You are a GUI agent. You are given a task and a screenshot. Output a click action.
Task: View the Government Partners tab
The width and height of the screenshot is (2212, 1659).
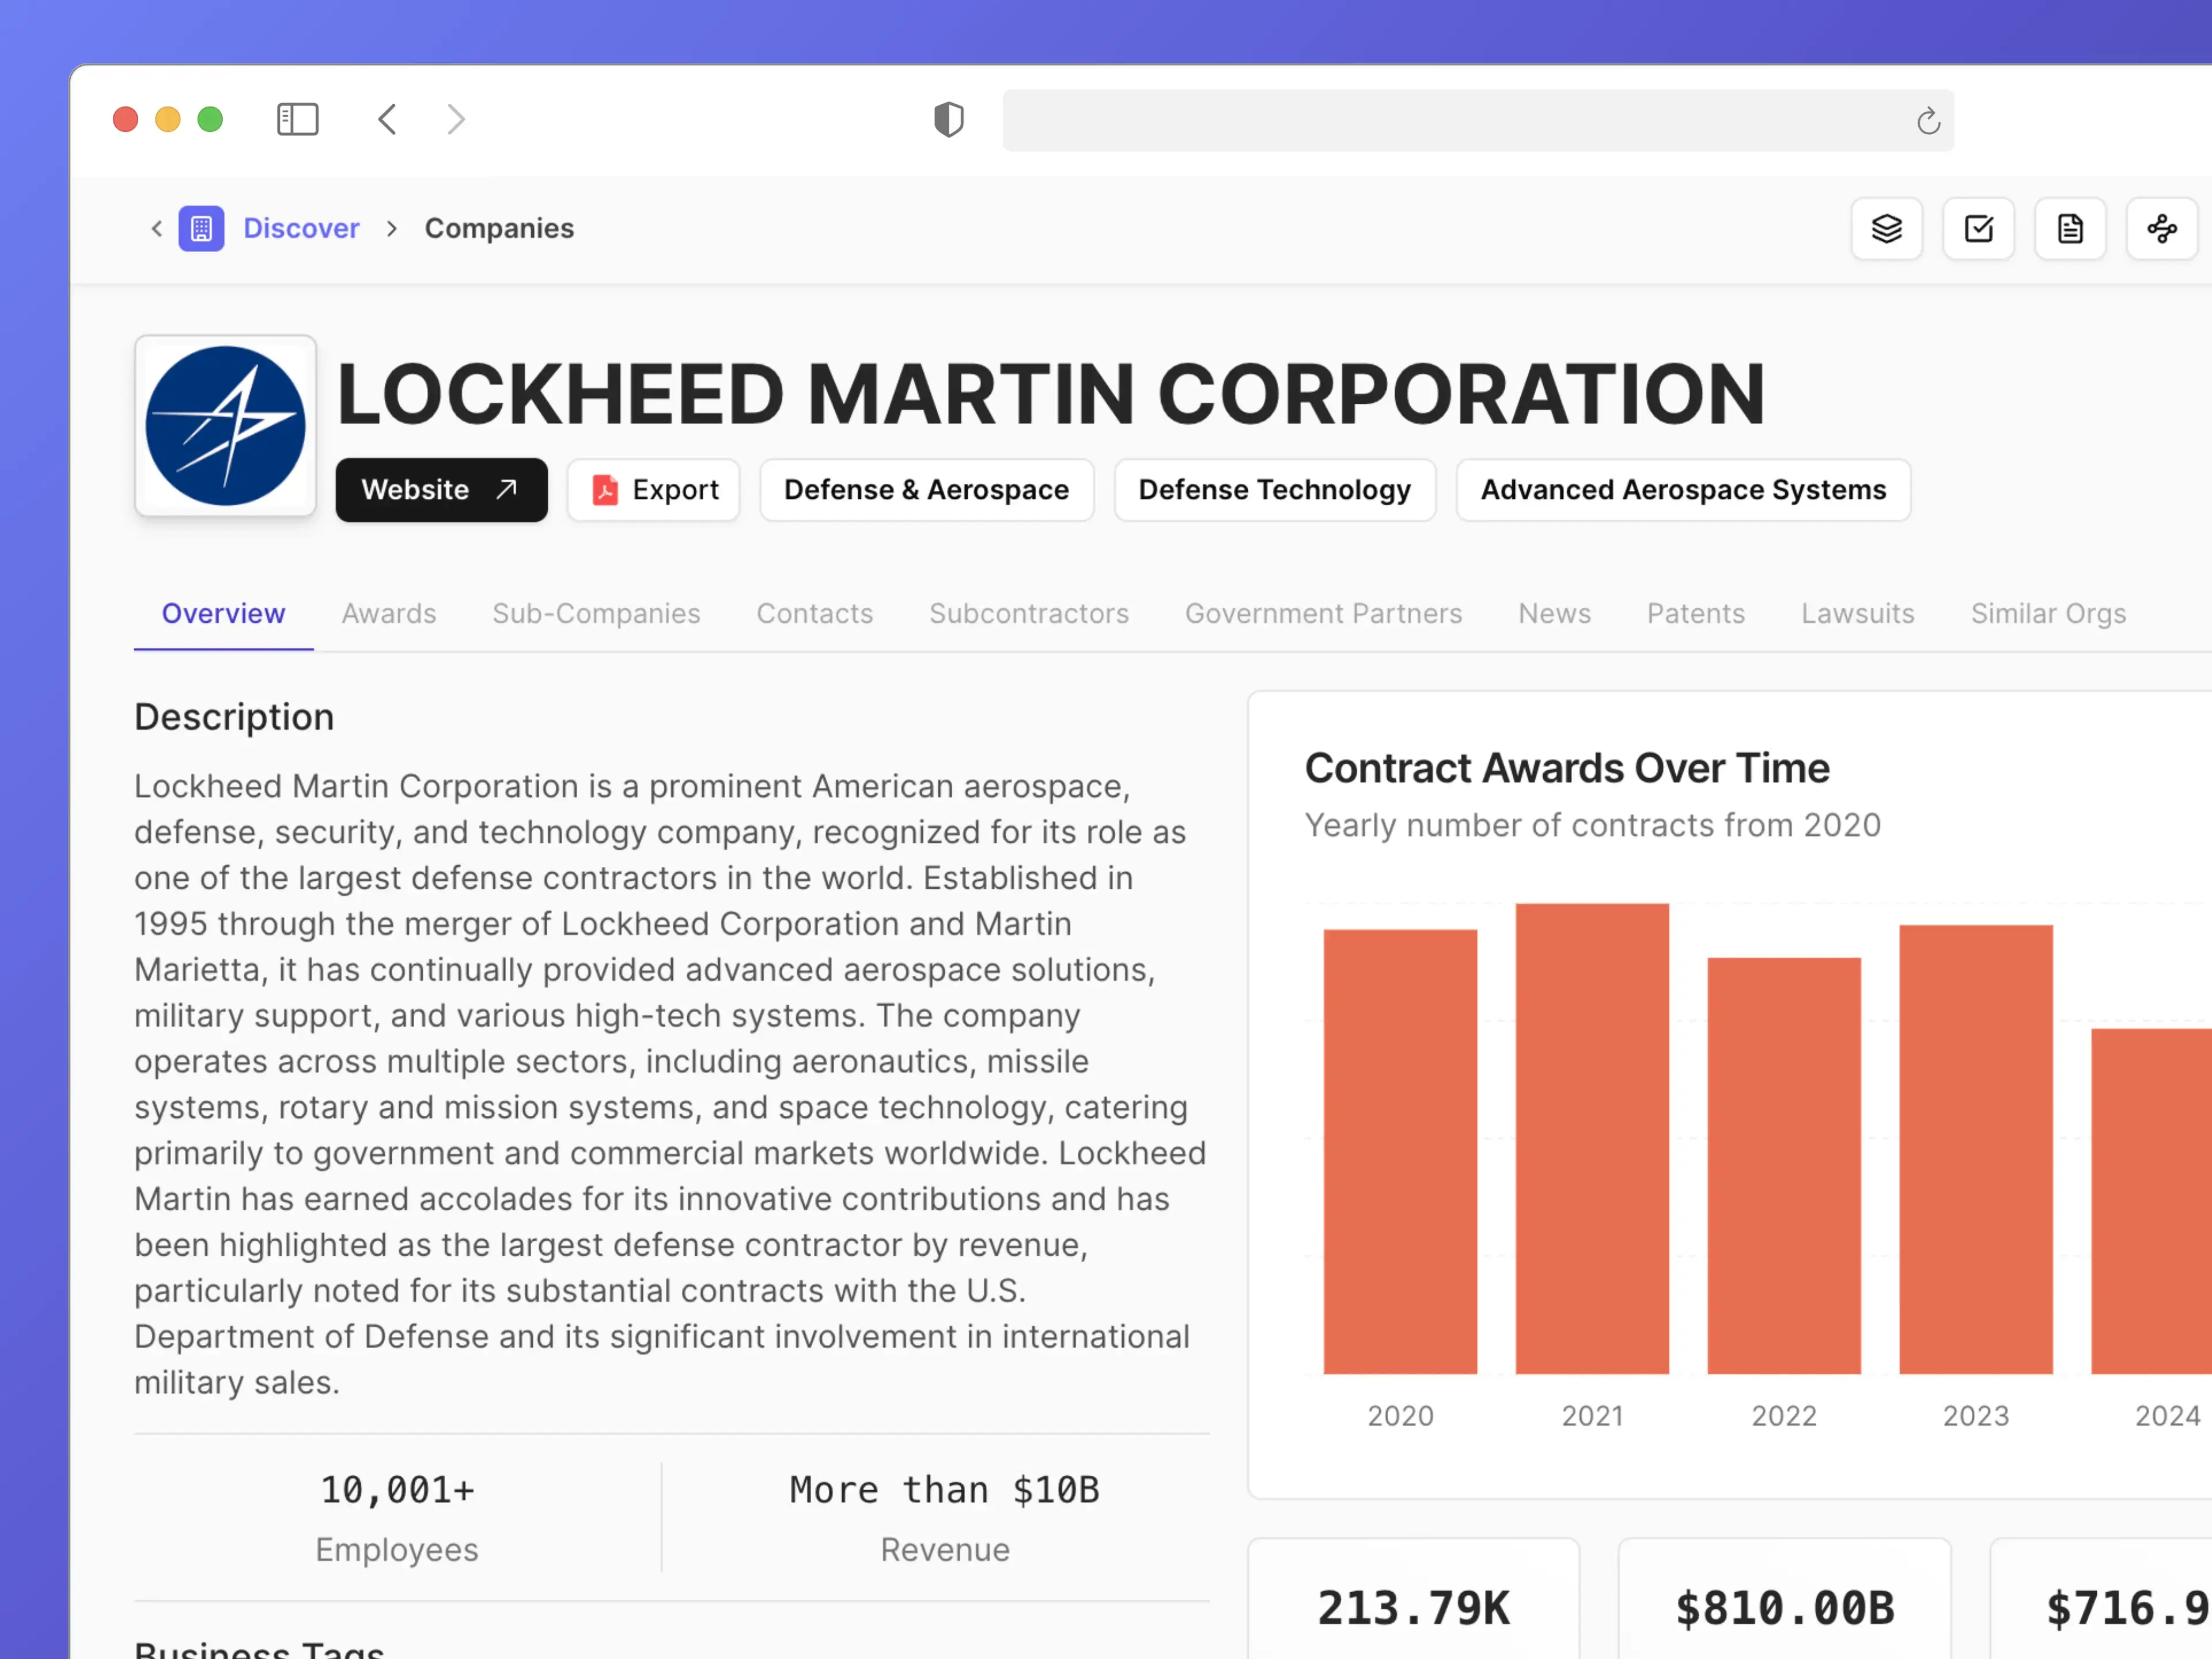pos(1324,613)
